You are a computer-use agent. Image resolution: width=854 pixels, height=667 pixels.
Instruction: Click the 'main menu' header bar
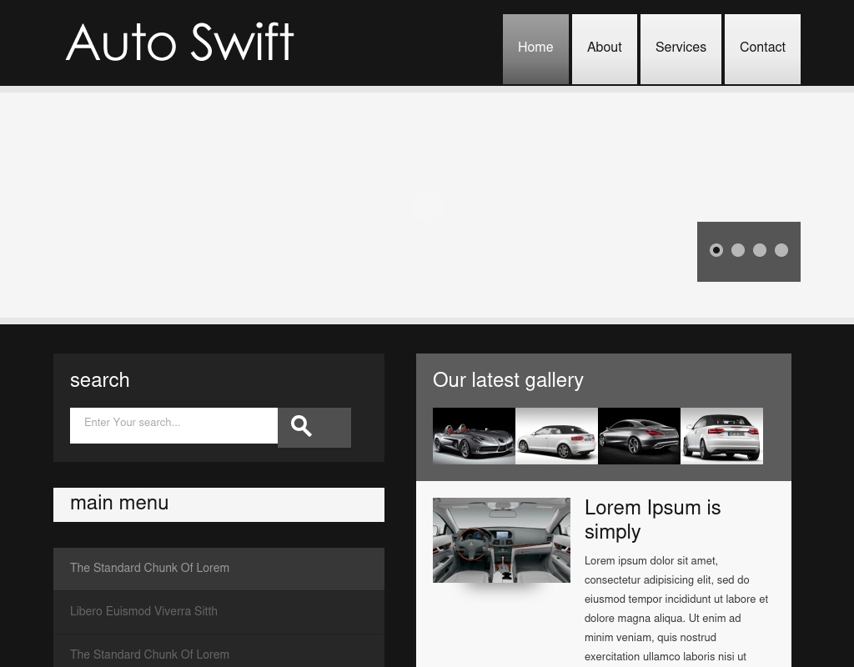219,504
